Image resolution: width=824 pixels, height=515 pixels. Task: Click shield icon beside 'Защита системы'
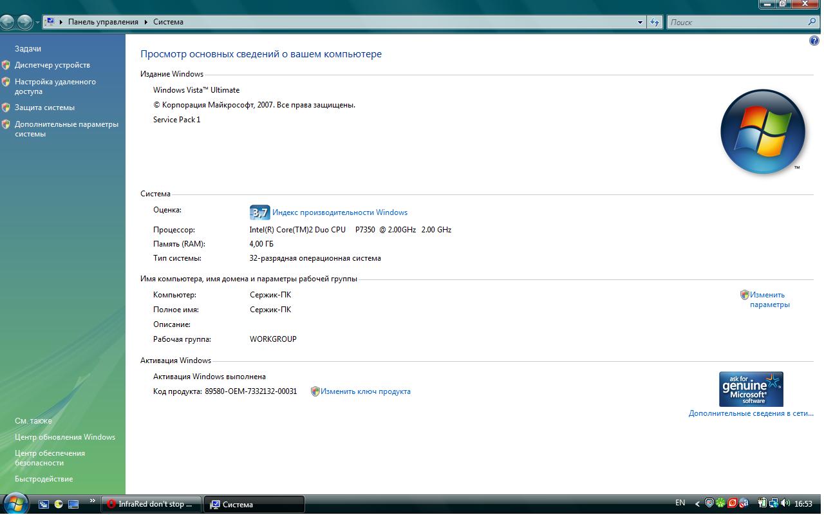6,108
